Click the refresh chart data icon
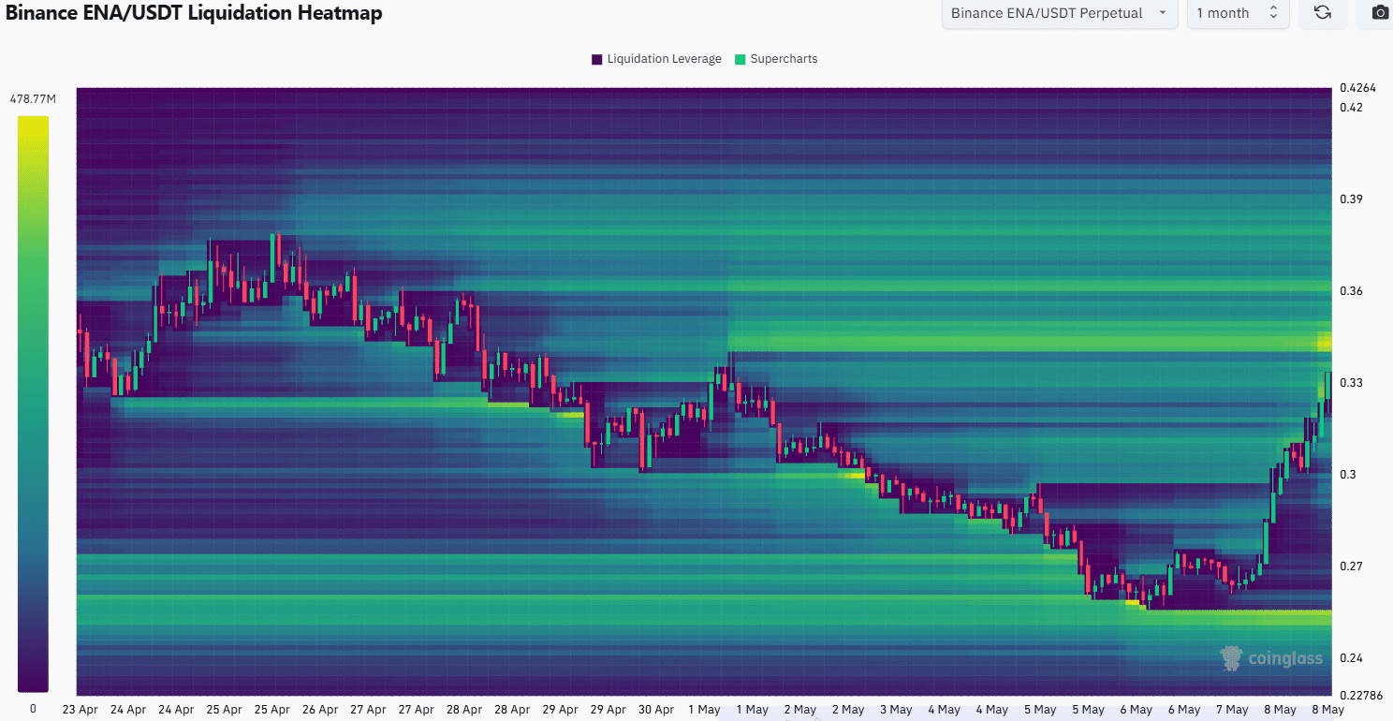The height and width of the screenshot is (721, 1393). pos(1323,13)
